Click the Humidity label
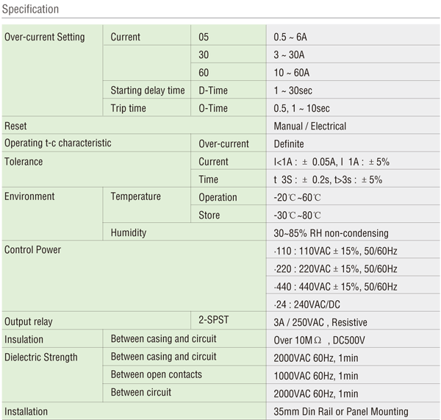Viewport: 441px width, 420px height. click(128, 232)
